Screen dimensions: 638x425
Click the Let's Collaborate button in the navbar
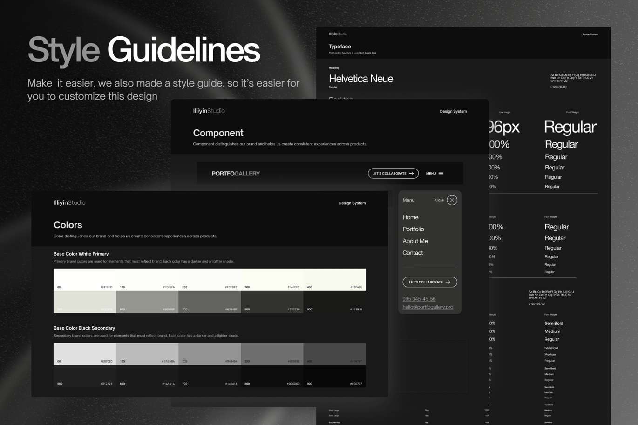(393, 174)
